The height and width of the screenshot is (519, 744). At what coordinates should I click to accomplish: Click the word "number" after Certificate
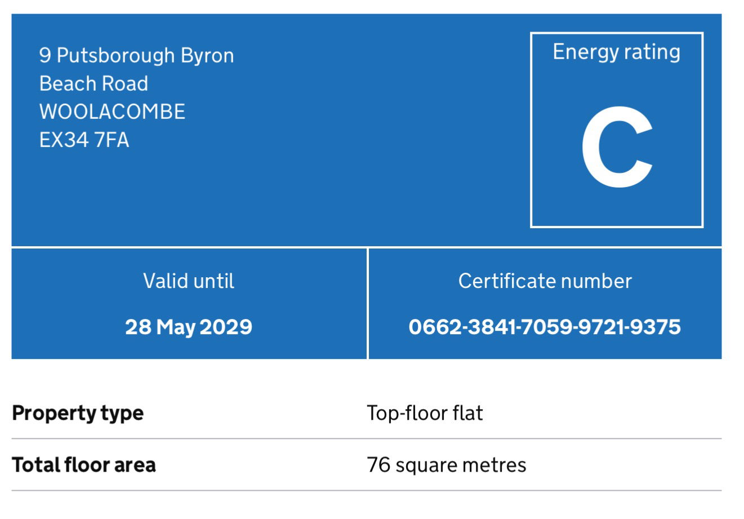601,281
